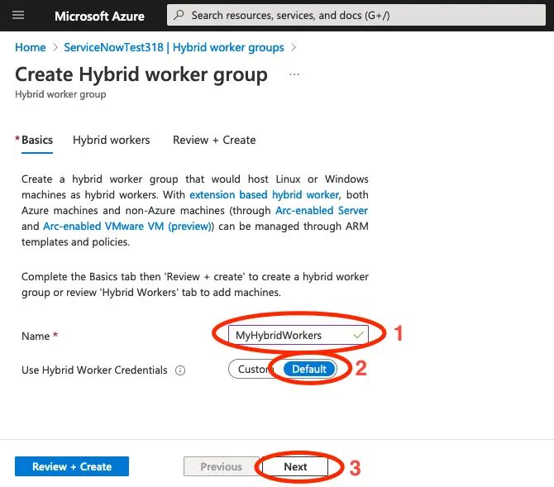Go to the Home breadcrumb
The width and height of the screenshot is (554, 487).
pyautogui.click(x=31, y=47)
